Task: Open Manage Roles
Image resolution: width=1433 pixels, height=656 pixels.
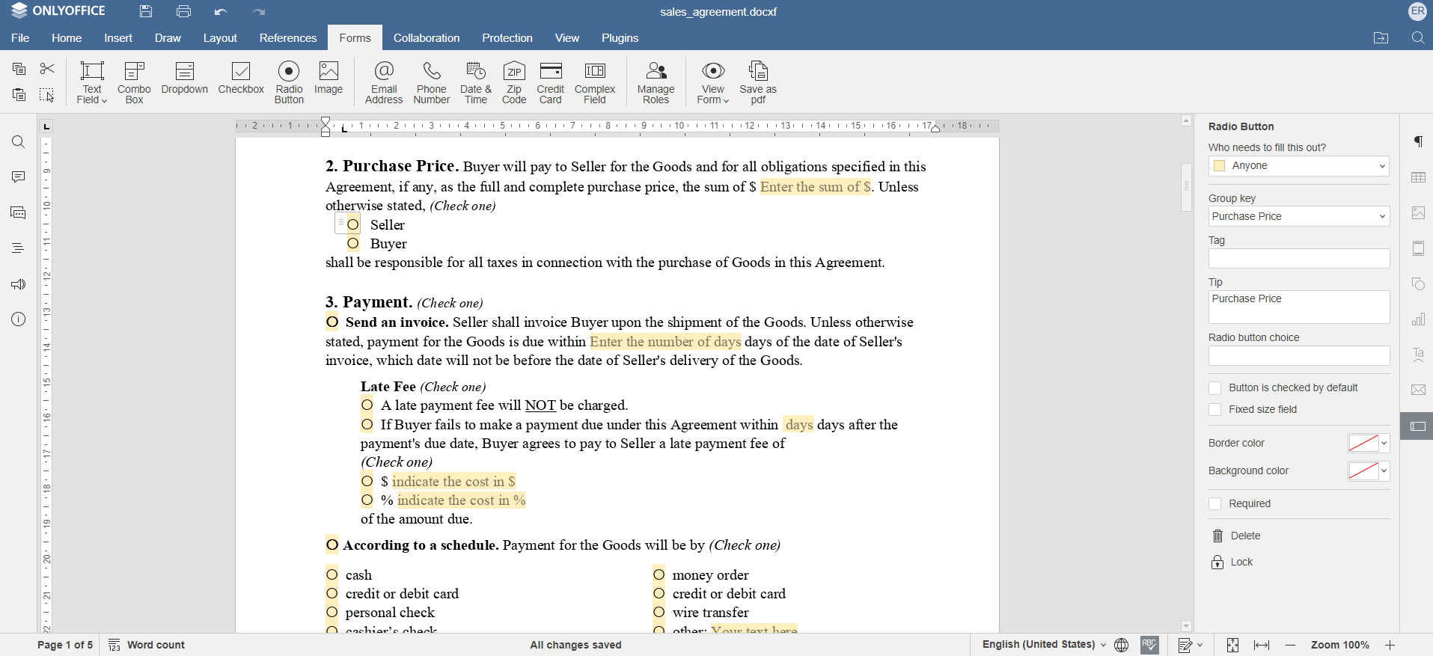Action: pyautogui.click(x=656, y=82)
